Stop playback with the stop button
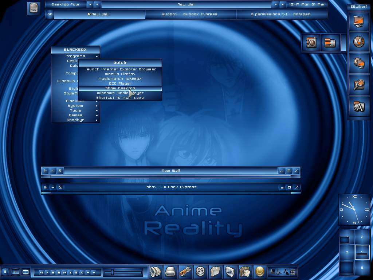373x280 pixels. 59,272
